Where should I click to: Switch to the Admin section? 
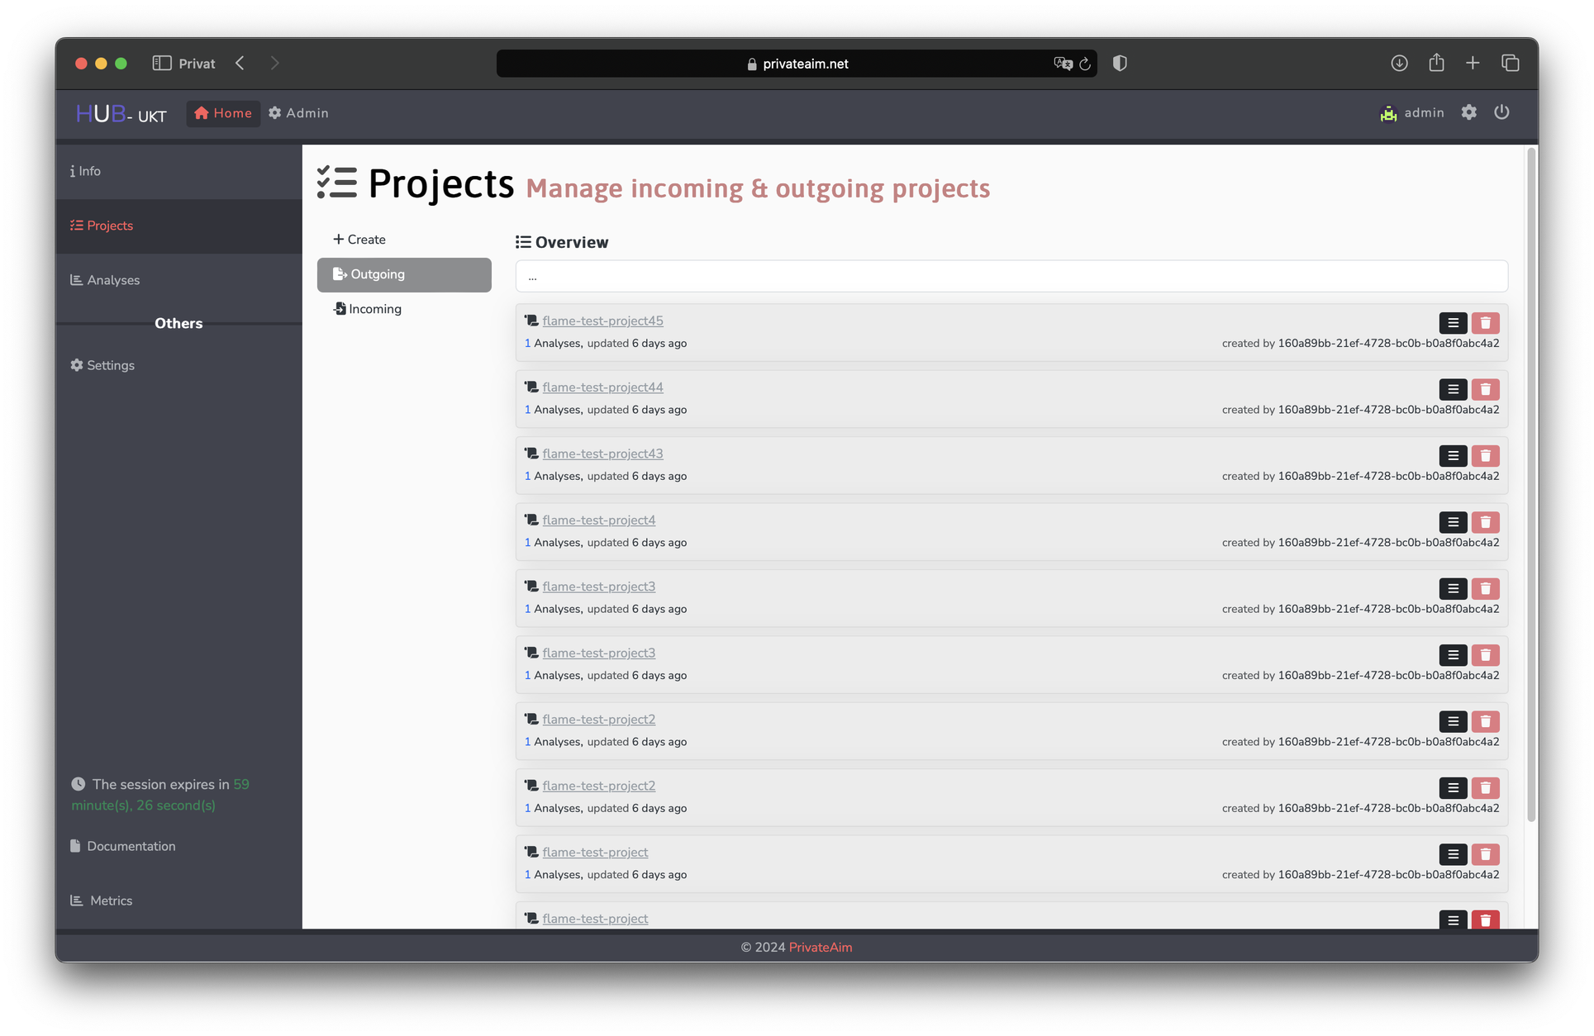click(x=297, y=113)
